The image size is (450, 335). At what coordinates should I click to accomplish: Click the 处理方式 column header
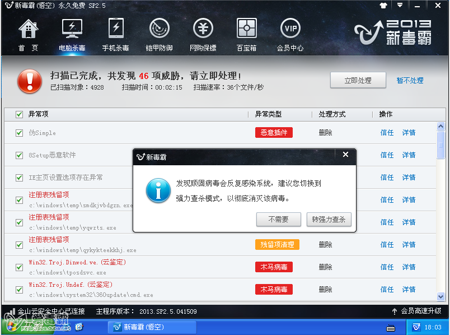tap(332, 114)
